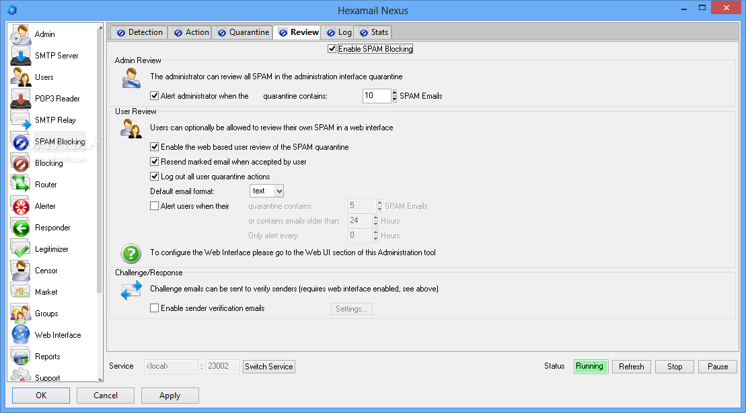The height and width of the screenshot is (413, 746).
Task: Open the Support icon in sidebar
Action: point(20,375)
